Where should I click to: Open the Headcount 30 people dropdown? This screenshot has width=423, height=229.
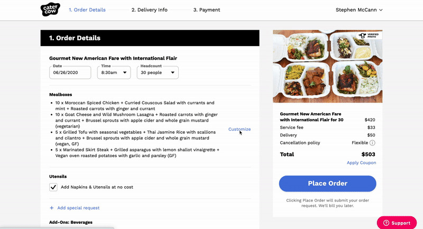point(158,72)
